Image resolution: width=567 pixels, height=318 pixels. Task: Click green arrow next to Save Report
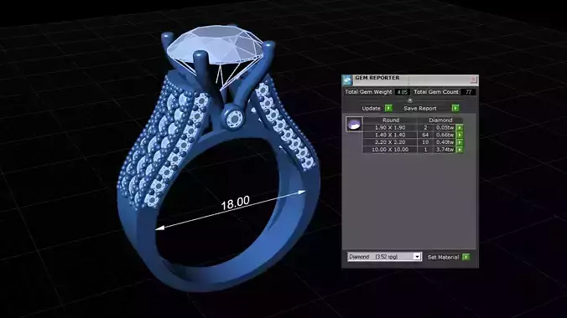pos(455,108)
